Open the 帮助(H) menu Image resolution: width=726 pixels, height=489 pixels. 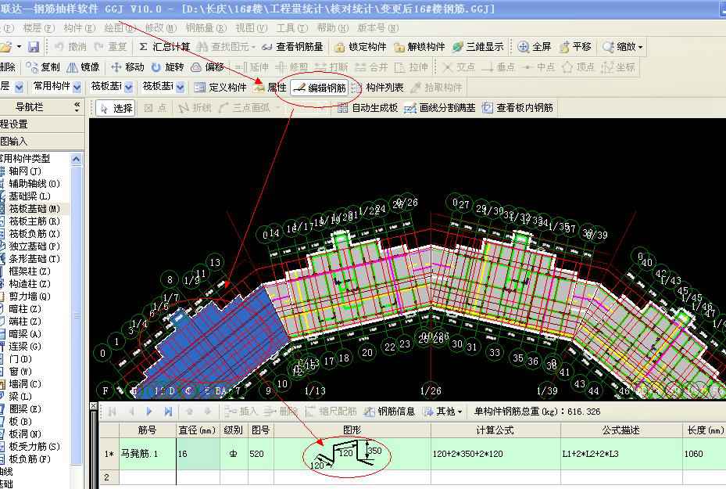(x=333, y=28)
